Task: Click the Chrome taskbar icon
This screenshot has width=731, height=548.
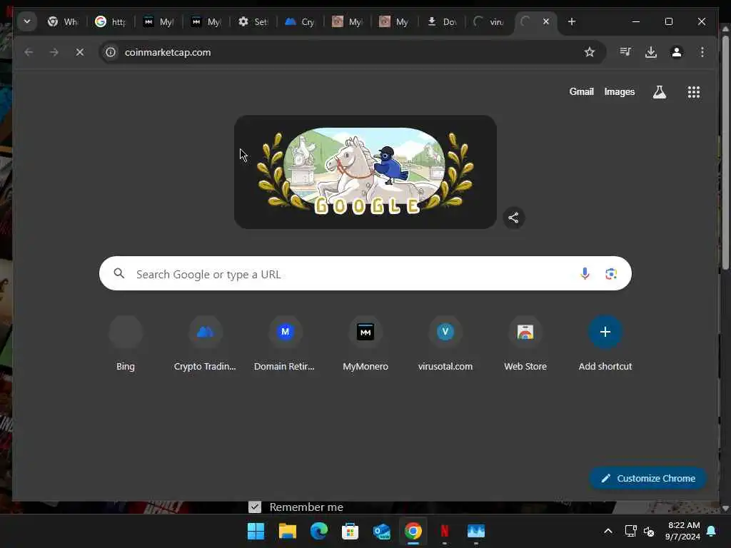Action: pyautogui.click(x=413, y=531)
